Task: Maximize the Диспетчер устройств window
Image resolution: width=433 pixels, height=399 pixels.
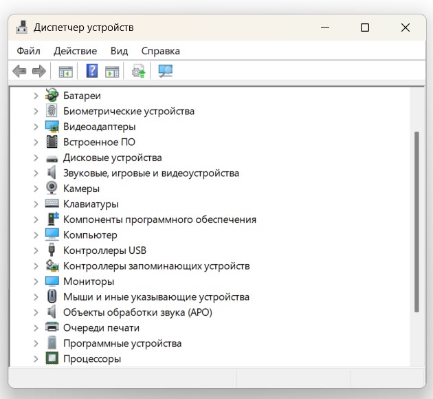Action: tap(365, 28)
